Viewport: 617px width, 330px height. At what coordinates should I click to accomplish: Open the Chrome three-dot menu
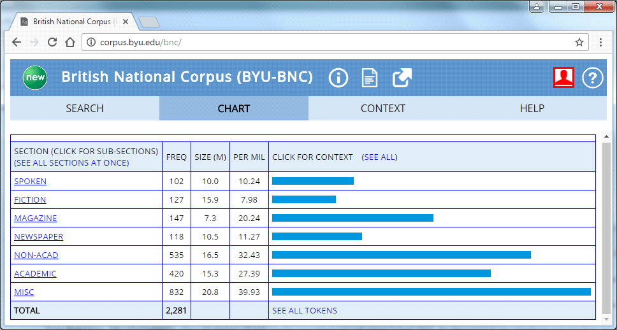[x=600, y=42]
